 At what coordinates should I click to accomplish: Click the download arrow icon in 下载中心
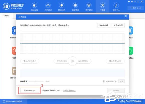(140, 8)
